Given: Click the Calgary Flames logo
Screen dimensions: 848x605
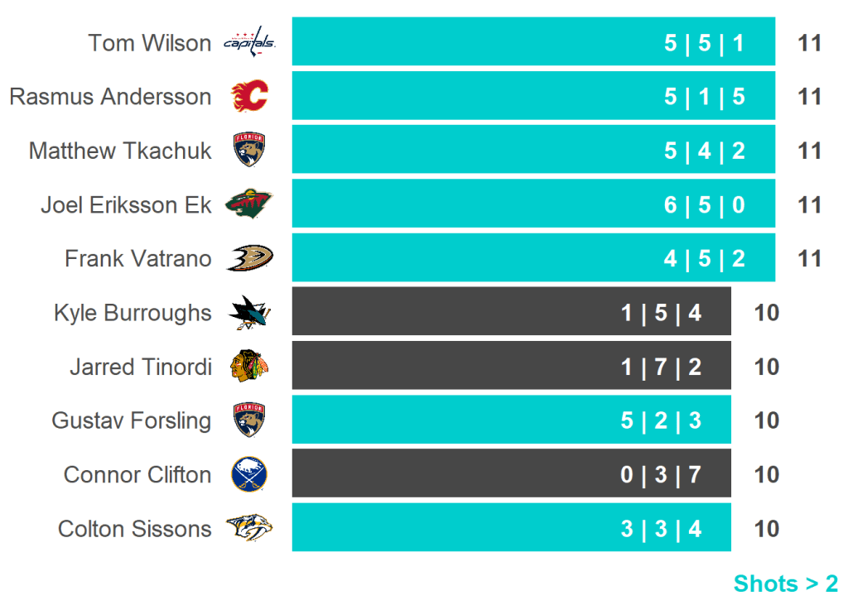Looking at the screenshot, I should [x=249, y=96].
